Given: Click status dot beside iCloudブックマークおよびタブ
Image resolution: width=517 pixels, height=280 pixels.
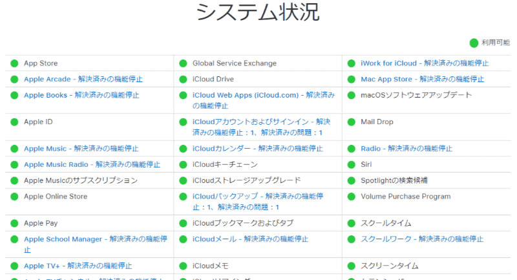Looking at the screenshot, I should coord(183,223).
